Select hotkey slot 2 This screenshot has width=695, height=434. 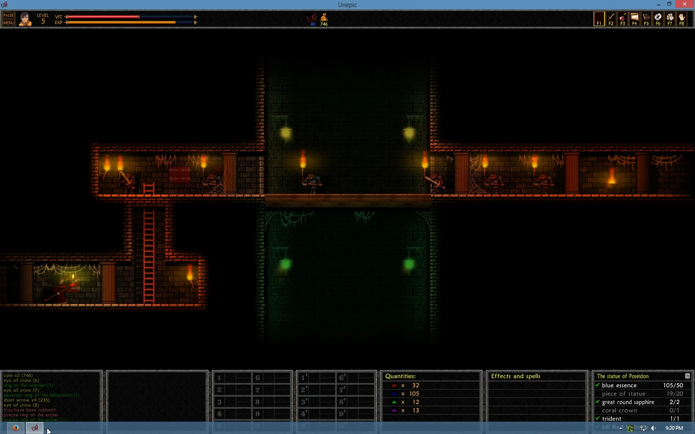point(232,390)
